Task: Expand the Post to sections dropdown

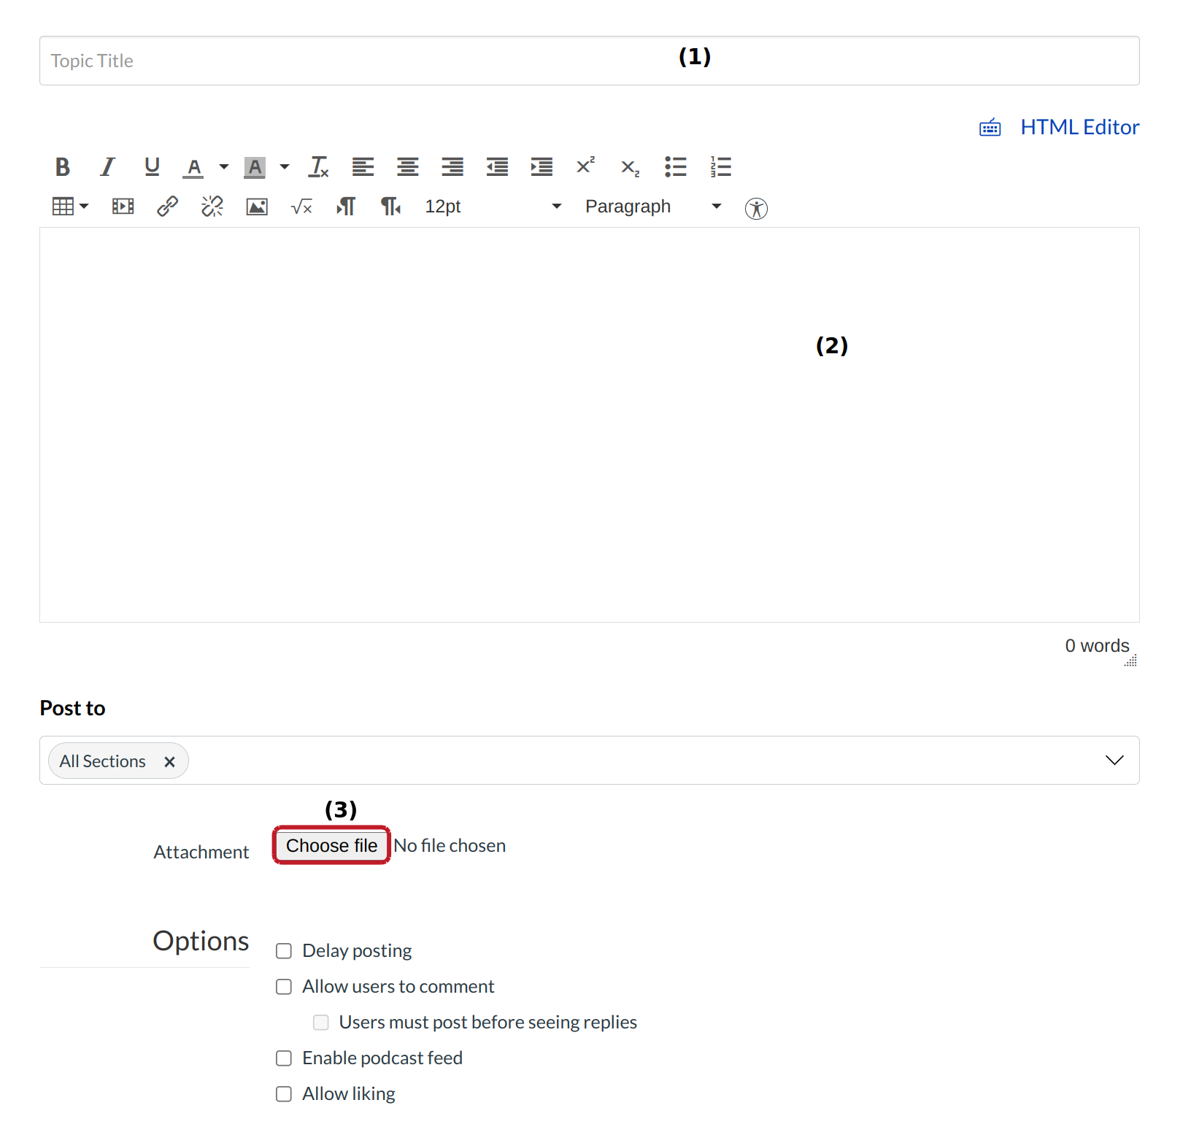Action: tap(1114, 761)
